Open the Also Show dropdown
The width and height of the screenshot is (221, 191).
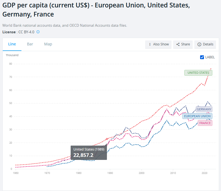click(158, 44)
